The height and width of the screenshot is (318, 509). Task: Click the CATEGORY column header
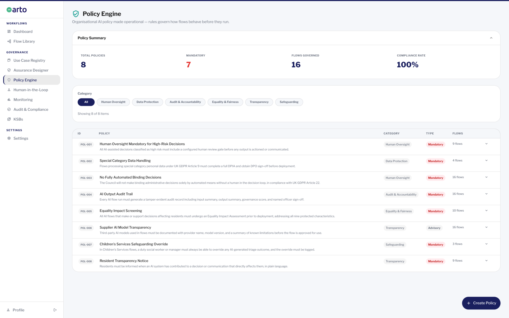pyautogui.click(x=391, y=134)
